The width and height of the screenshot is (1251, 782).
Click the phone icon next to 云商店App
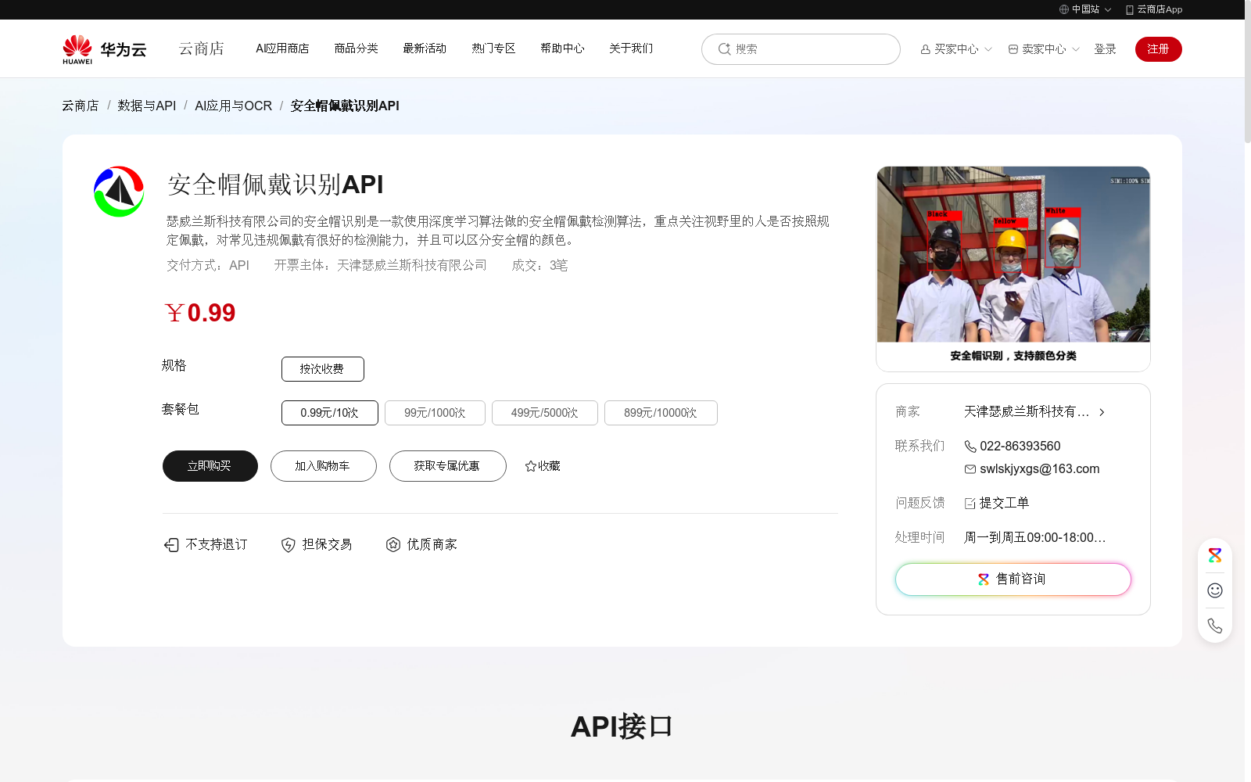(x=1130, y=9)
